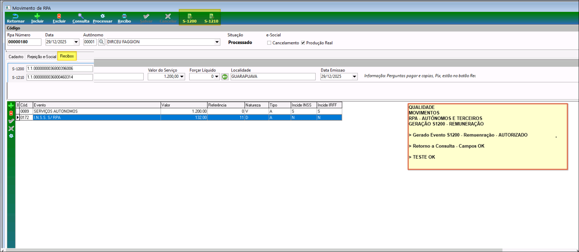This screenshot has height=252, width=579.
Task: Switch to the Cadastro tab
Action: point(16,57)
